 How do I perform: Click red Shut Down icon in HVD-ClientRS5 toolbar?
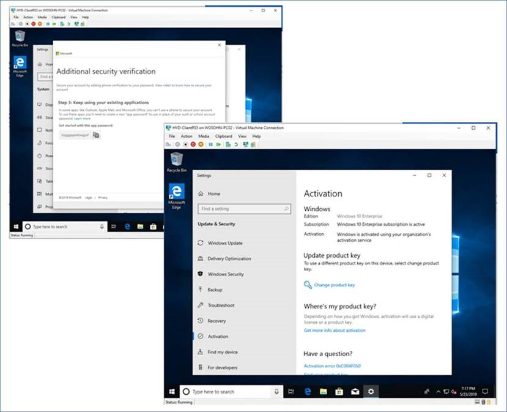pyautogui.click(x=33, y=24)
